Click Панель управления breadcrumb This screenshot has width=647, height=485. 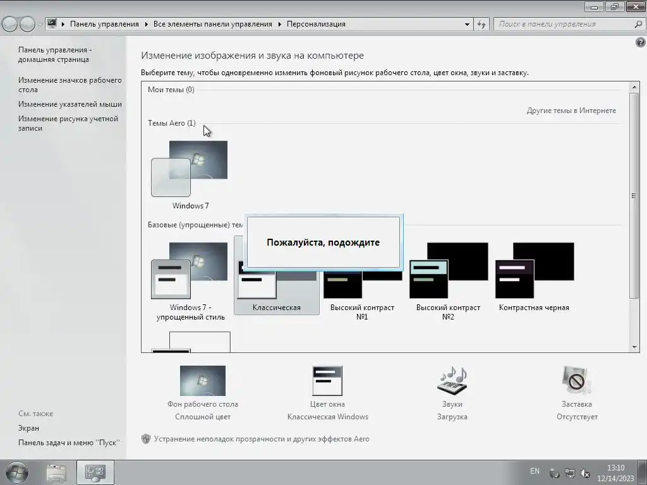coord(104,24)
